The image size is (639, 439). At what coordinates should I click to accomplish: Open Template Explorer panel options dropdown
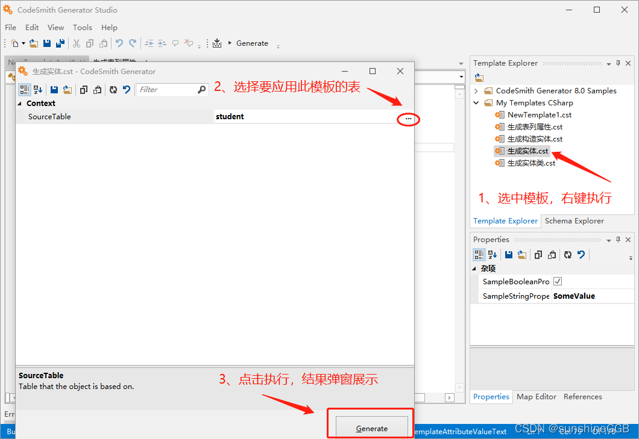(609, 63)
